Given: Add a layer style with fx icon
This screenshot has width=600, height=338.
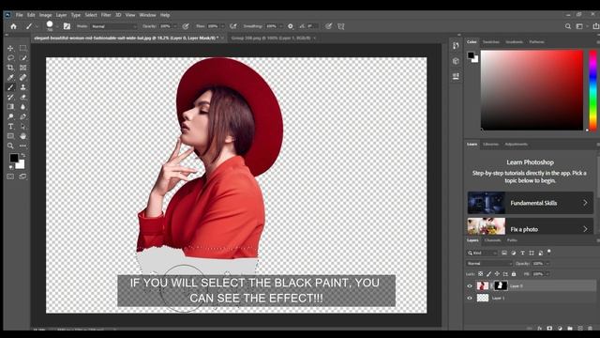Looking at the screenshot, I should [540, 329].
